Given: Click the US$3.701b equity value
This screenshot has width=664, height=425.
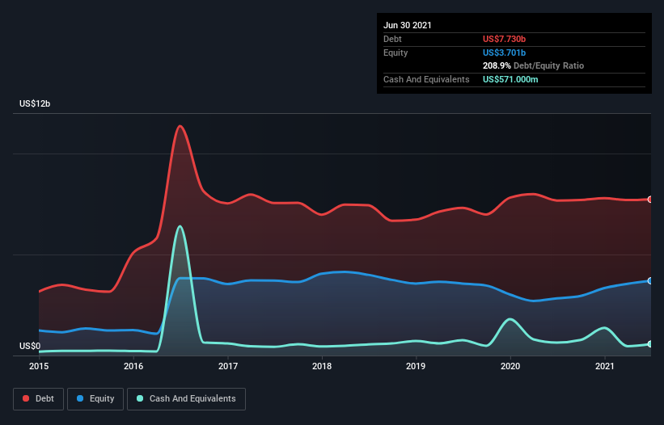Looking at the screenshot, I should pyautogui.click(x=505, y=53).
